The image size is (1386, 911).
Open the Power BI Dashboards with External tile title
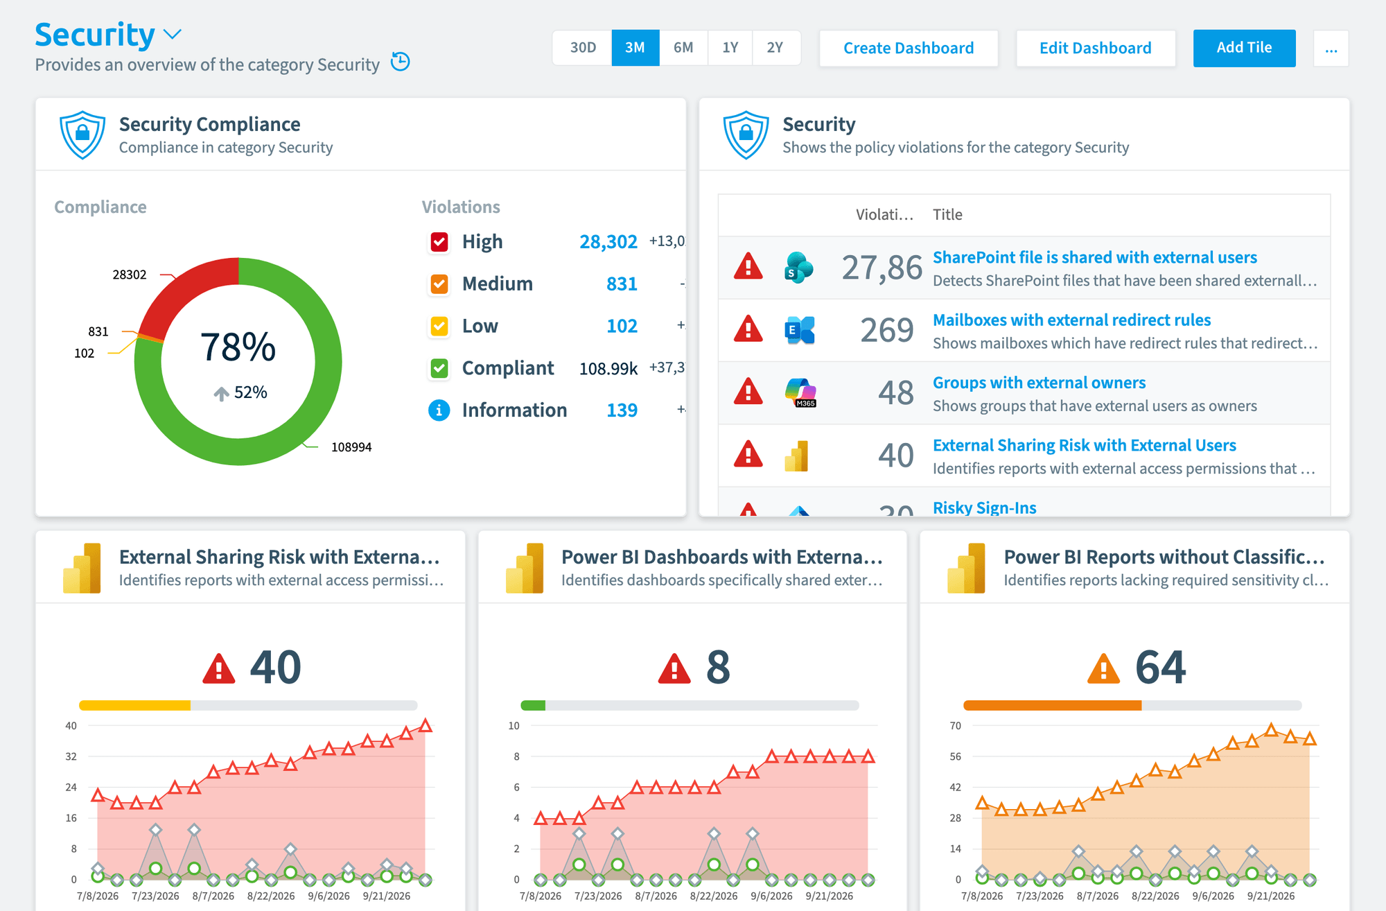point(721,557)
